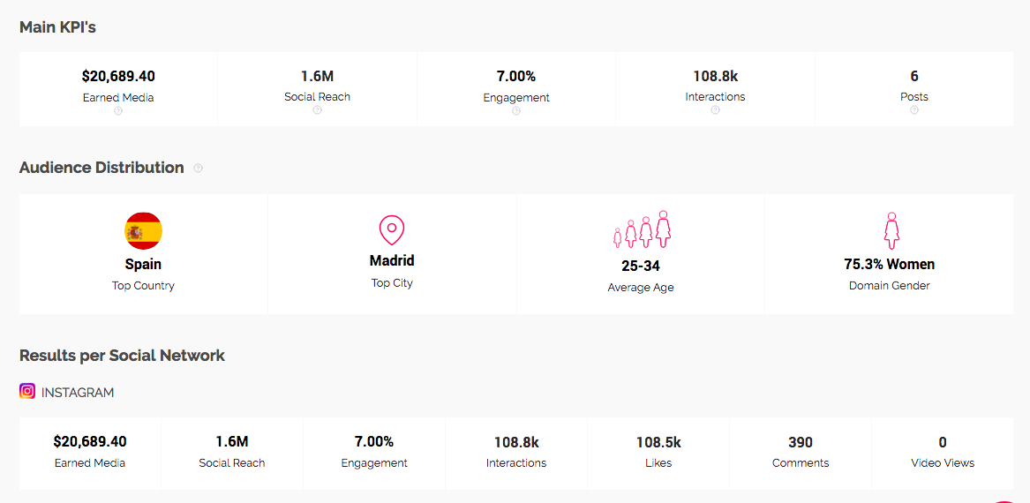Click the Audience Distribution help icon
This screenshot has width=1030, height=503.
click(x=198, y=168)
